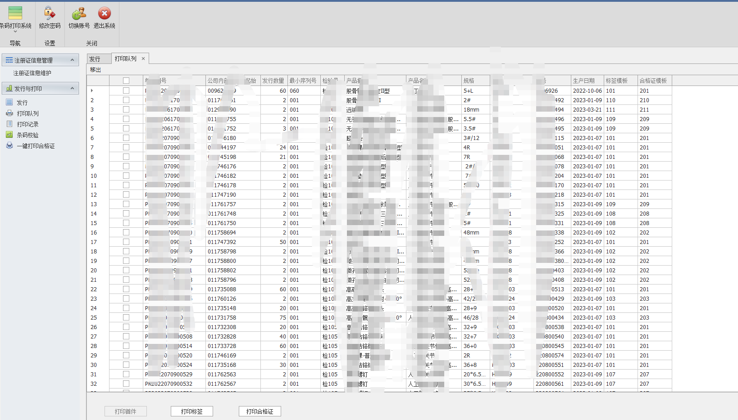Click the 切换账号 switch account icon
Image resolution: width=738 pixels, height=420 pixels.
click(x=79, y=13)
